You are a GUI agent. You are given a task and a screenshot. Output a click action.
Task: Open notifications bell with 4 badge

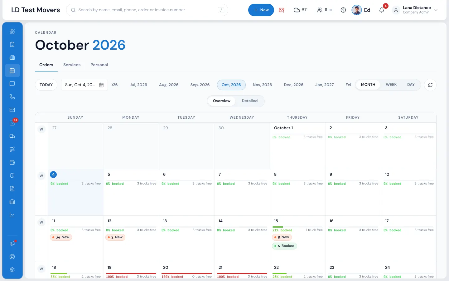[382, 9]
